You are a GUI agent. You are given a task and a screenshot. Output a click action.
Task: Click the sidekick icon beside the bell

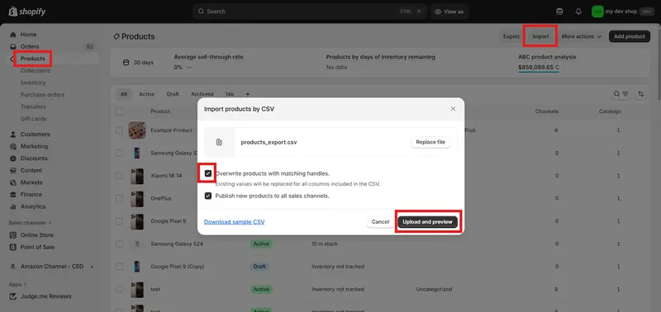tap(559, 12)
